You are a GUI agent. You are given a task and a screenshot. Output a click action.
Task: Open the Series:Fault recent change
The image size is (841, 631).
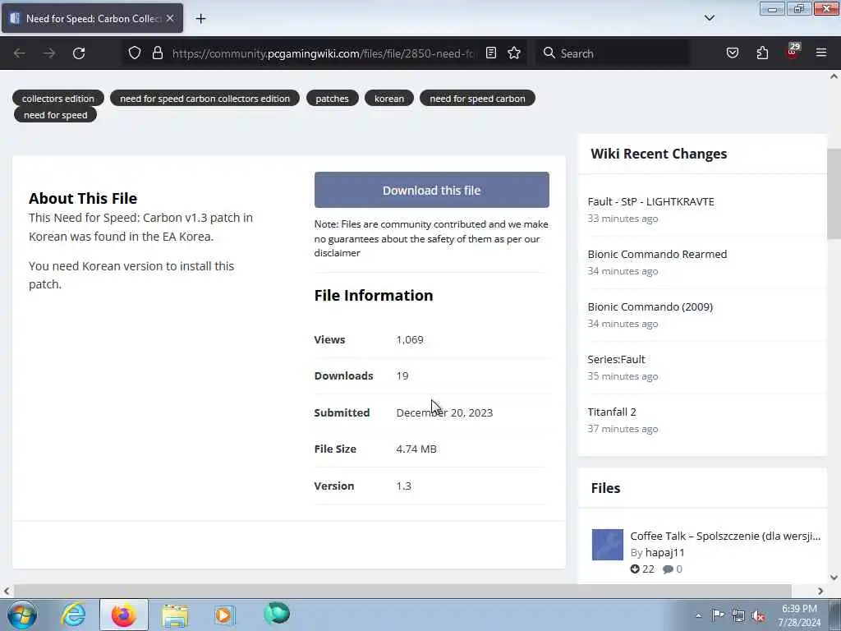[x=616, y=359]
